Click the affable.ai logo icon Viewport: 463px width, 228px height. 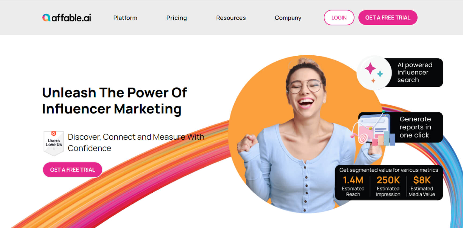tap(46, 18)
